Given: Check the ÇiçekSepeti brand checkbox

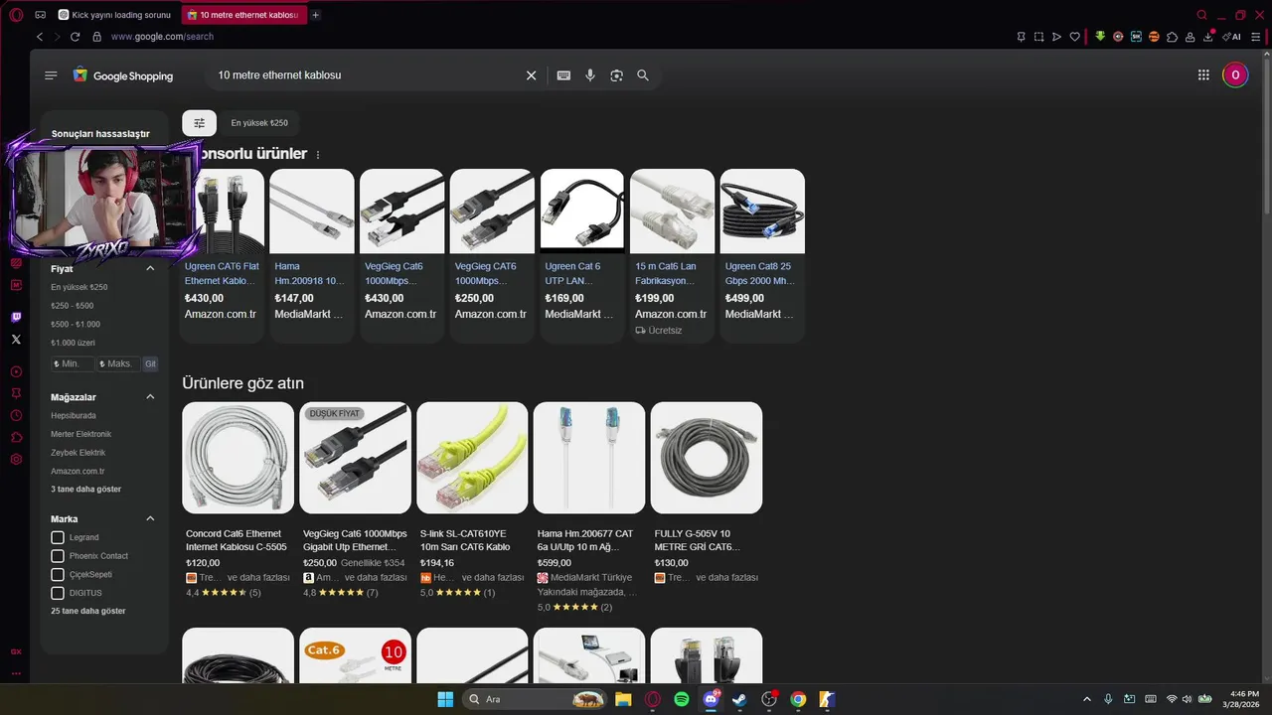Looking at the screenshot, I should [58, 575].
